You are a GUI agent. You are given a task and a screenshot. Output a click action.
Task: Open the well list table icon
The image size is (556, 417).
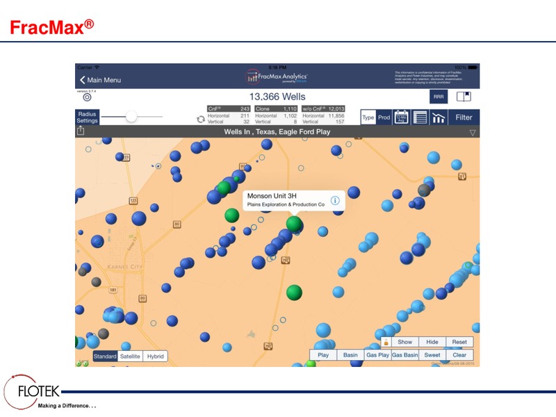pos(420,117)
